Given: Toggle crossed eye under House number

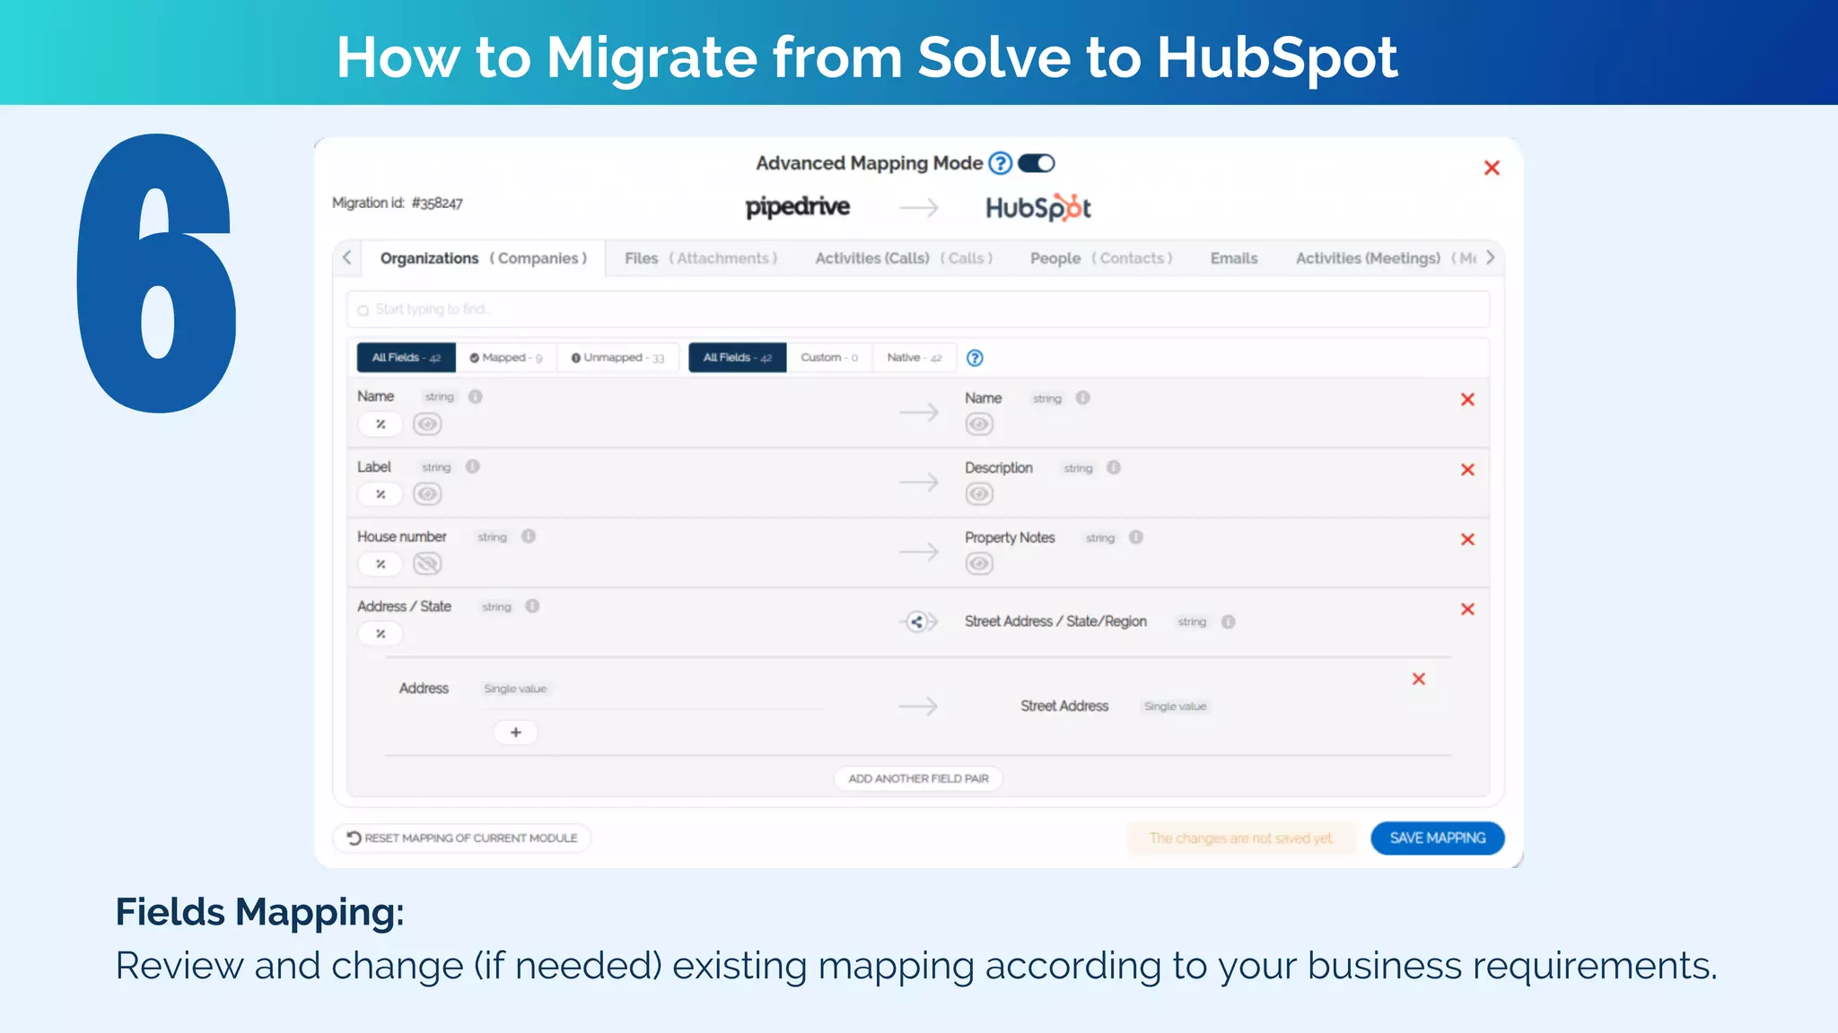Looking at the screenshot, I should click(427, 564).
